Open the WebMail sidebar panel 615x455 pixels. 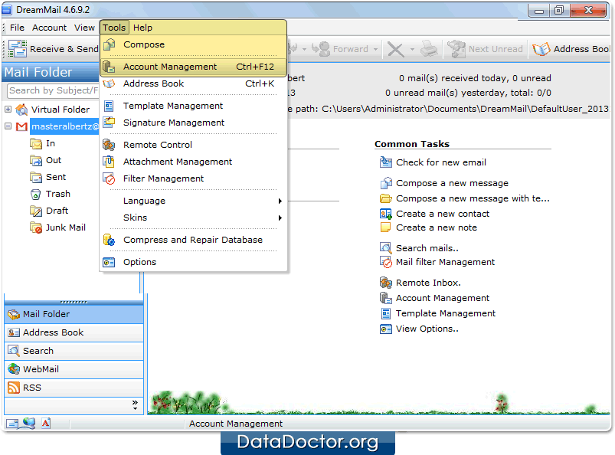(x=74, y=369)
